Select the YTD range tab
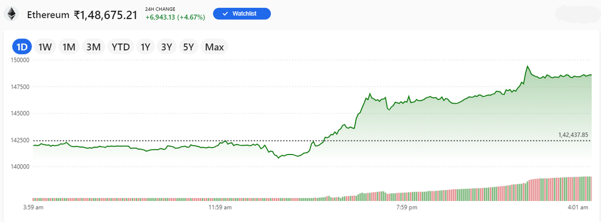Image resolution: width=601 pixels, height=222 pixels. point(121,47)
